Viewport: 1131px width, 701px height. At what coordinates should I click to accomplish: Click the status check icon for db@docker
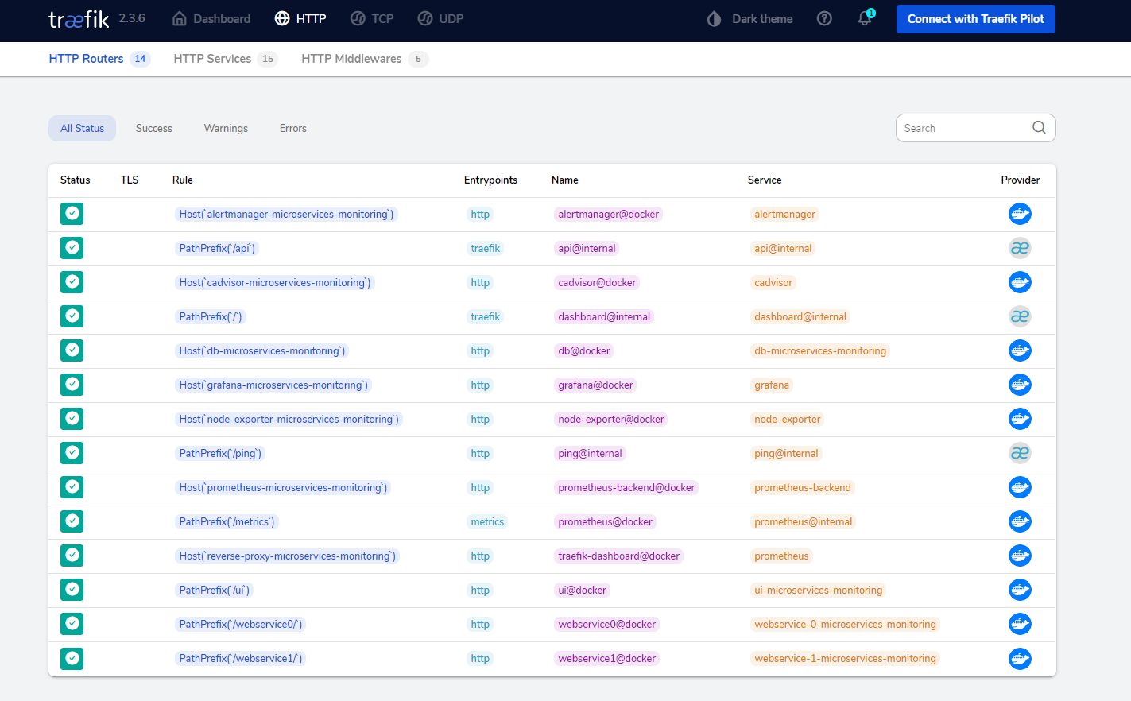72,350
